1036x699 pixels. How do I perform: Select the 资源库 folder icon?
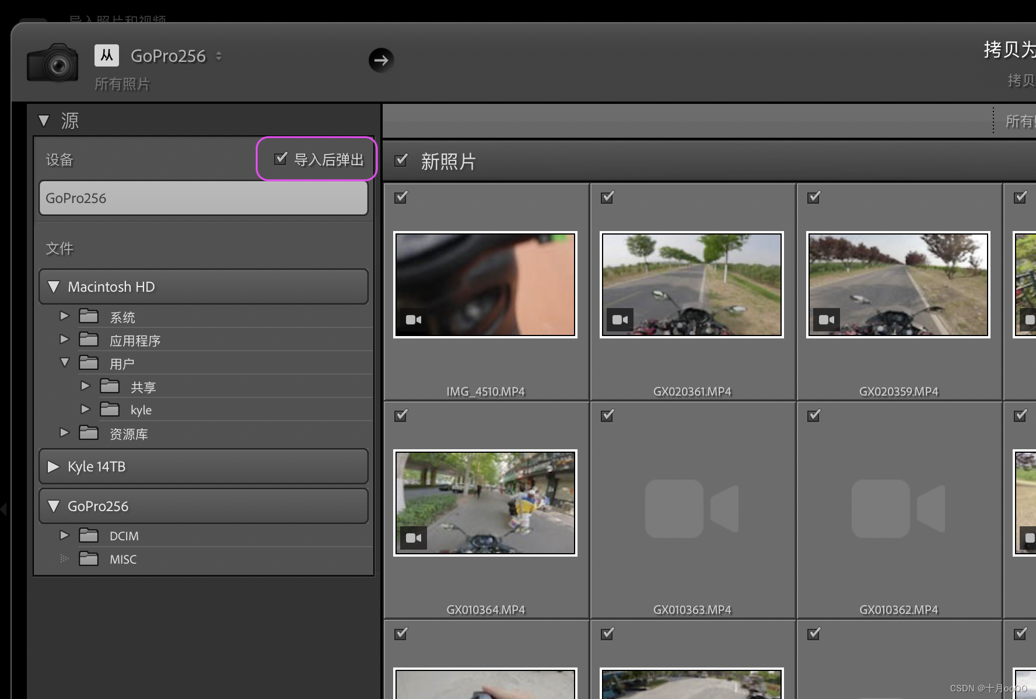click(89, 433)
